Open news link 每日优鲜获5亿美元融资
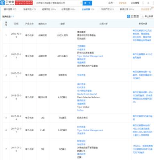Image resolution: width=154 pixels, height=160 pixels. [x=142, y=118]
